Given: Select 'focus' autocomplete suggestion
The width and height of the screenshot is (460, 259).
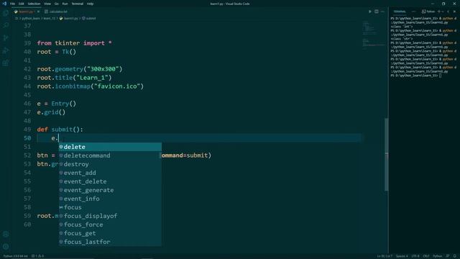Looking at the screenshot, I should pos(110,207).
